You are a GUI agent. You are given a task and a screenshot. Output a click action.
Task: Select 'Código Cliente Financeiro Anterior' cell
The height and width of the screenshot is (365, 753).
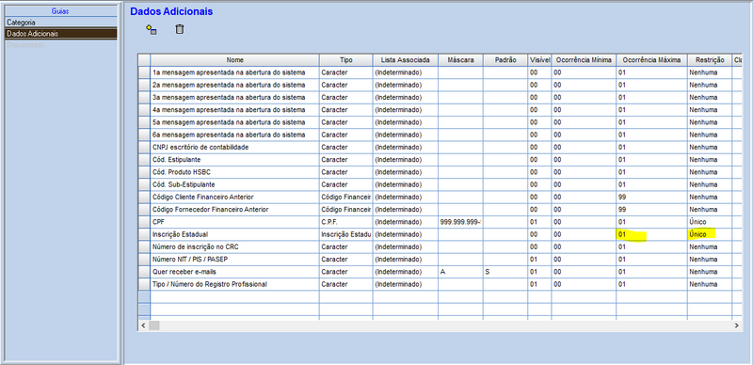click(234, 197)
